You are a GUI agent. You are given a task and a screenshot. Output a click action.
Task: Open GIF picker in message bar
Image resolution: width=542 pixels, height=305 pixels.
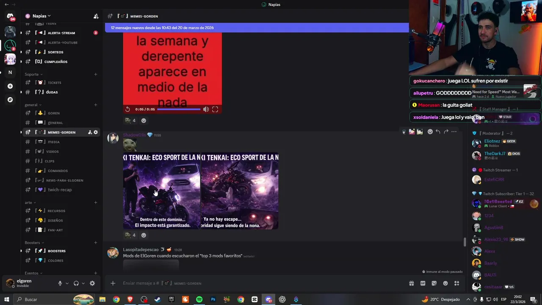click(x=423, y=283)
